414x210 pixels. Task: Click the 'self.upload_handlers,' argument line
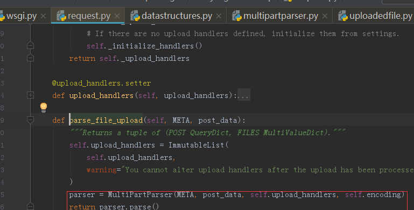click(131, 157)
